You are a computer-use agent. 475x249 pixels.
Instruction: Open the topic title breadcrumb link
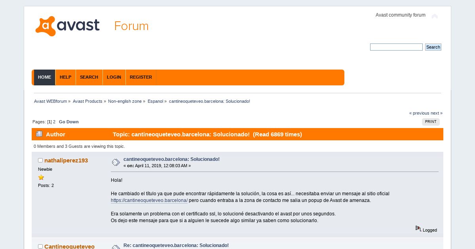pos(209,101)
